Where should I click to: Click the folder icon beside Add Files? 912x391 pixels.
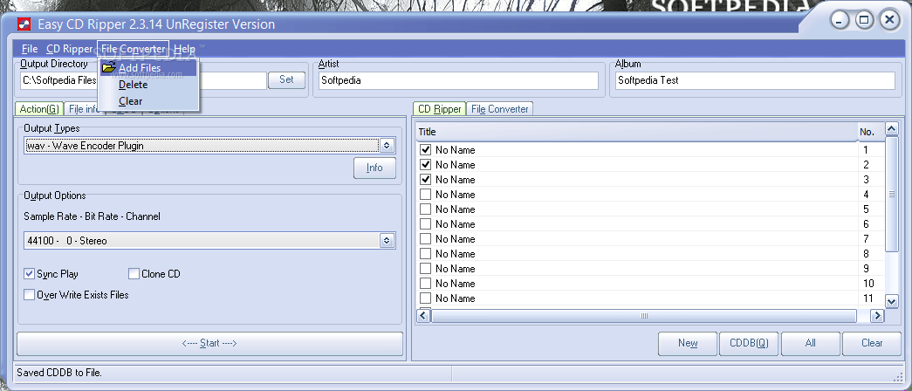point(109,67)
